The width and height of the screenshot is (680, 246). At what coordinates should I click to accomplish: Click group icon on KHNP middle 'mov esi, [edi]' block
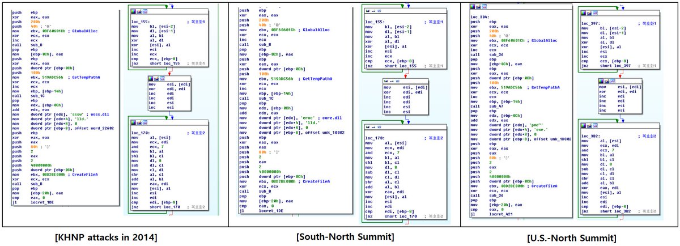tap(162, 78)
